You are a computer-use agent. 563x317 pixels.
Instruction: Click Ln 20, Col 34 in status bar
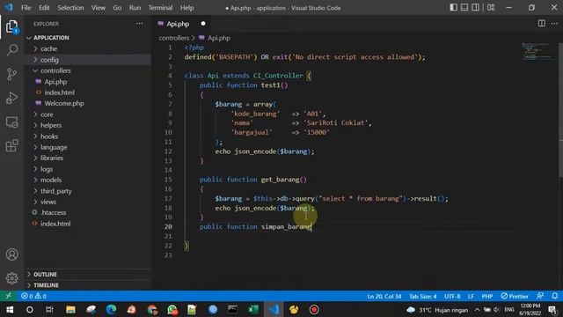coord(384,296)
